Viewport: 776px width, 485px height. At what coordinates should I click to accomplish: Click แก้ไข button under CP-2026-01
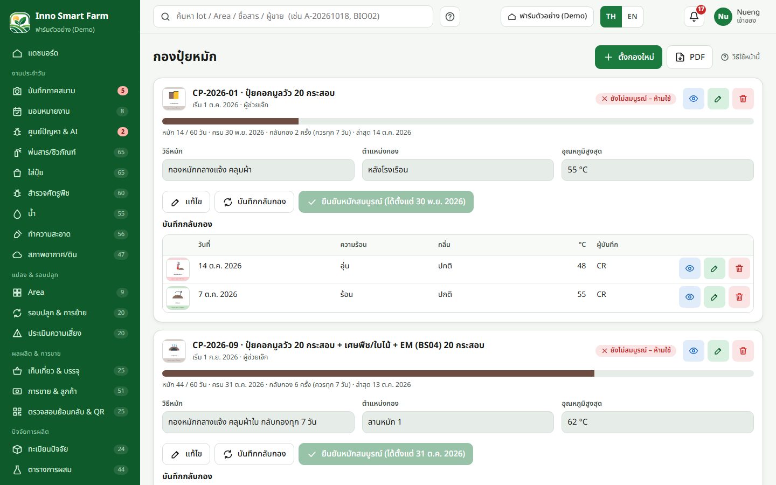click(186, 202)
